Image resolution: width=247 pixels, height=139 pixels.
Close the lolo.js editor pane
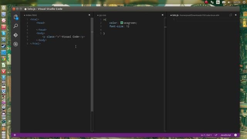(236, 15)
